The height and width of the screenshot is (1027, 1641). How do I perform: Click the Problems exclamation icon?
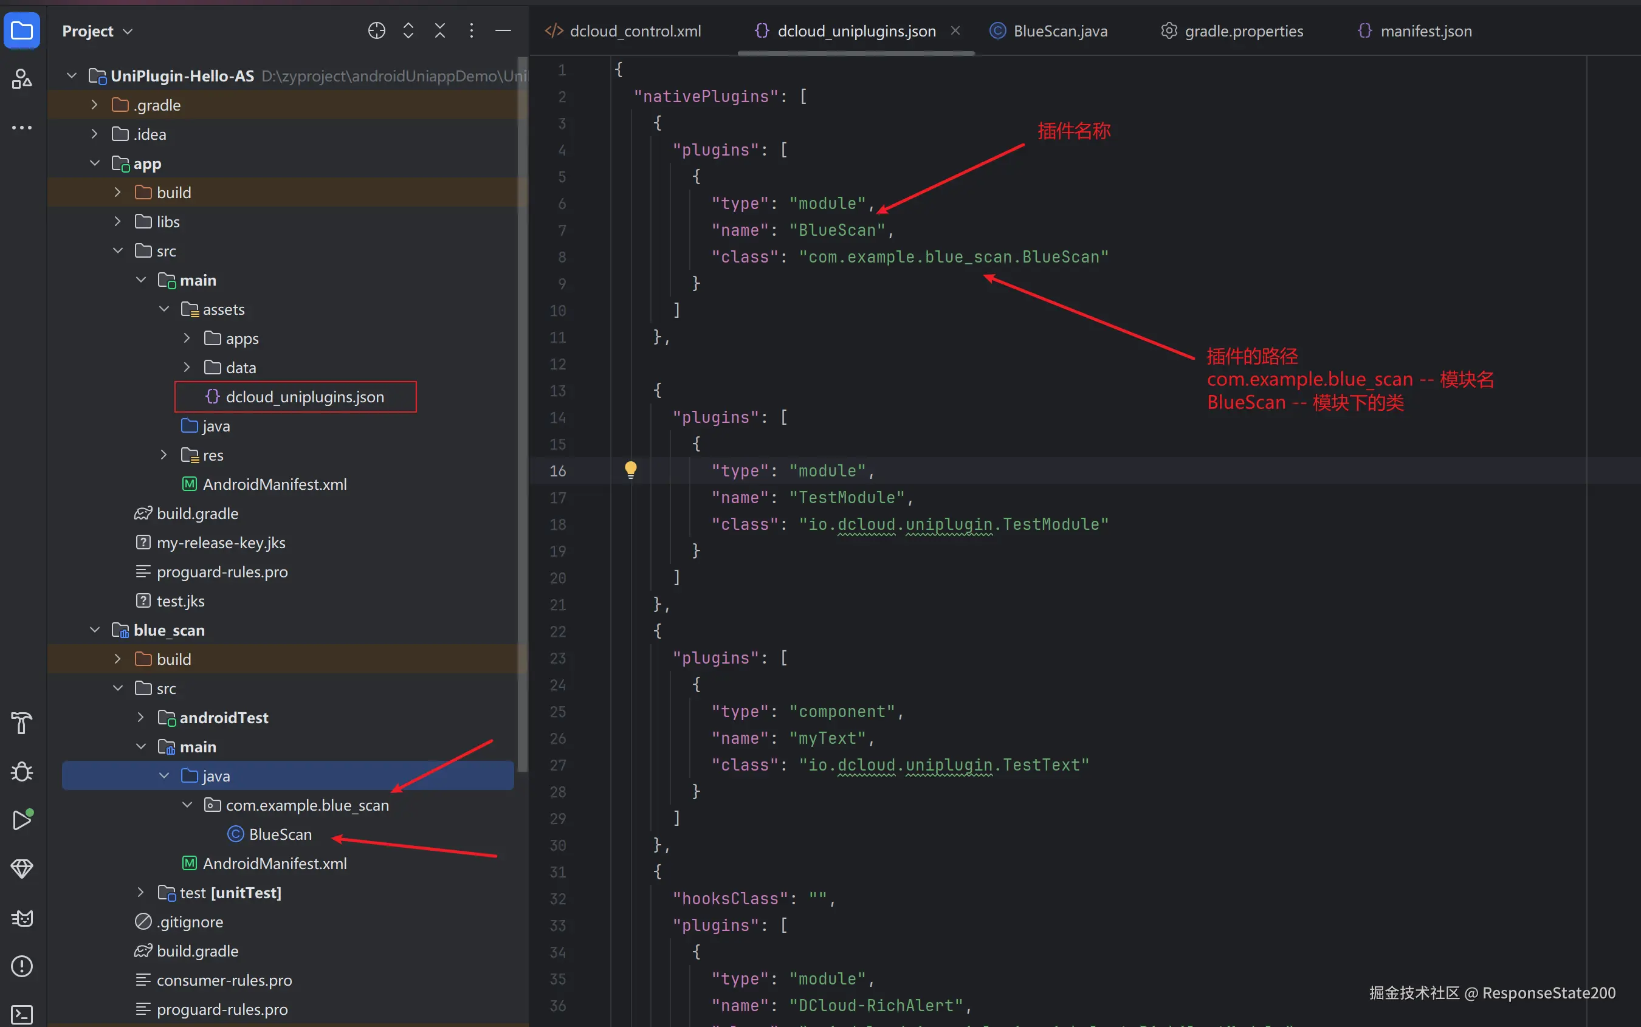22,966
